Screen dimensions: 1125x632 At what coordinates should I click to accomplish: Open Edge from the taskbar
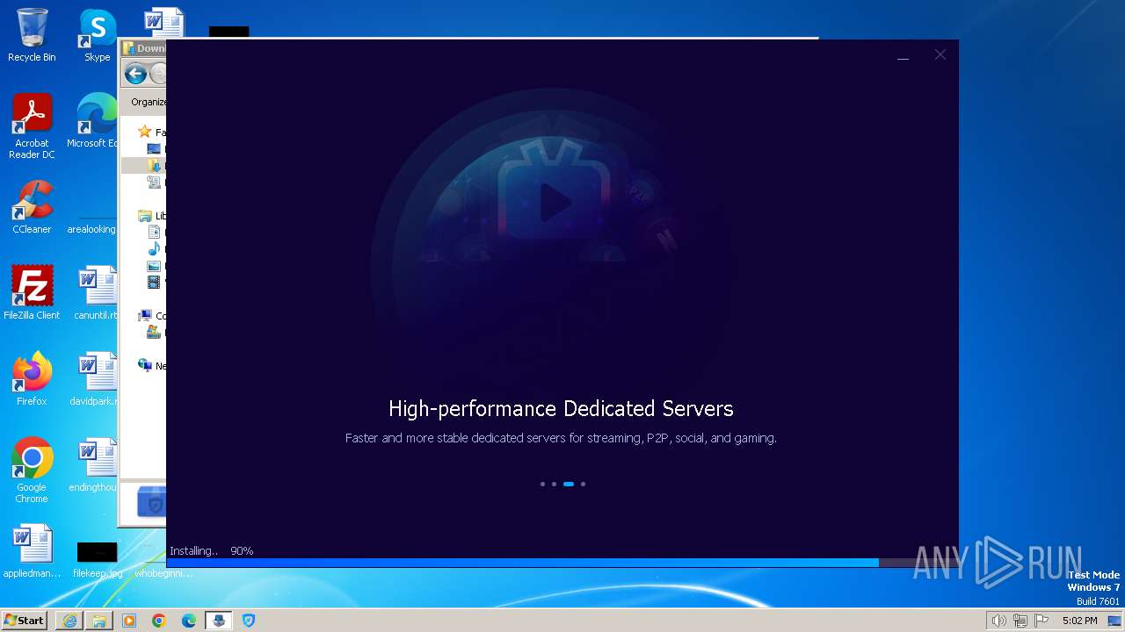pos(189,621)
